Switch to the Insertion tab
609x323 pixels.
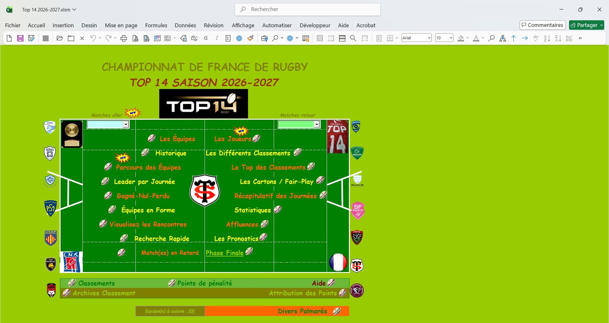[x=63, y=25]
